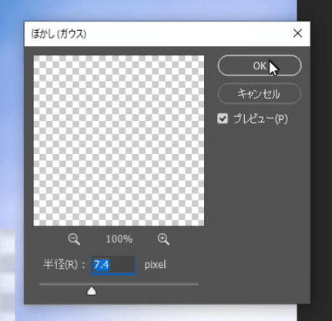Click the pixel unit label

(155, 265)
